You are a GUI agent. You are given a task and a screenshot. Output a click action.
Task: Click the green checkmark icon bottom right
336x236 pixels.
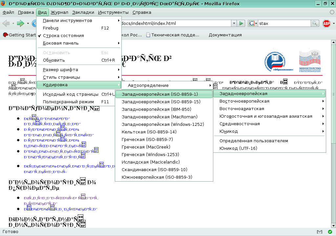click(330, 232)
